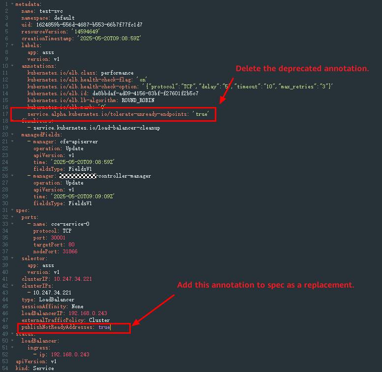Collapse the labels section fold arrow
Screen dimensions: 382x372
coord(12,45)
